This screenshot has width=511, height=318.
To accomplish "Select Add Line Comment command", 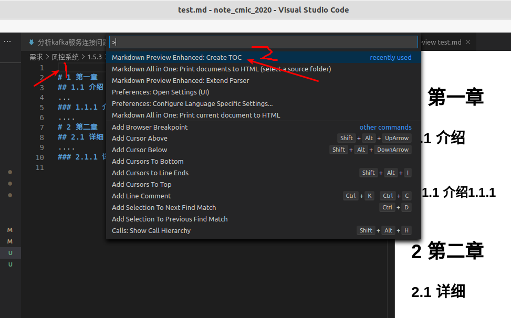I will pos(263,196).
